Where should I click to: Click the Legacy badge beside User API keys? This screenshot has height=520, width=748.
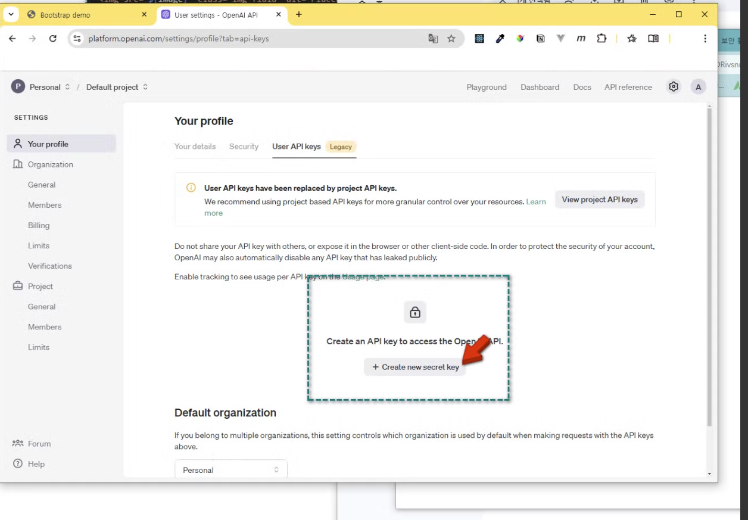(341, 147)
